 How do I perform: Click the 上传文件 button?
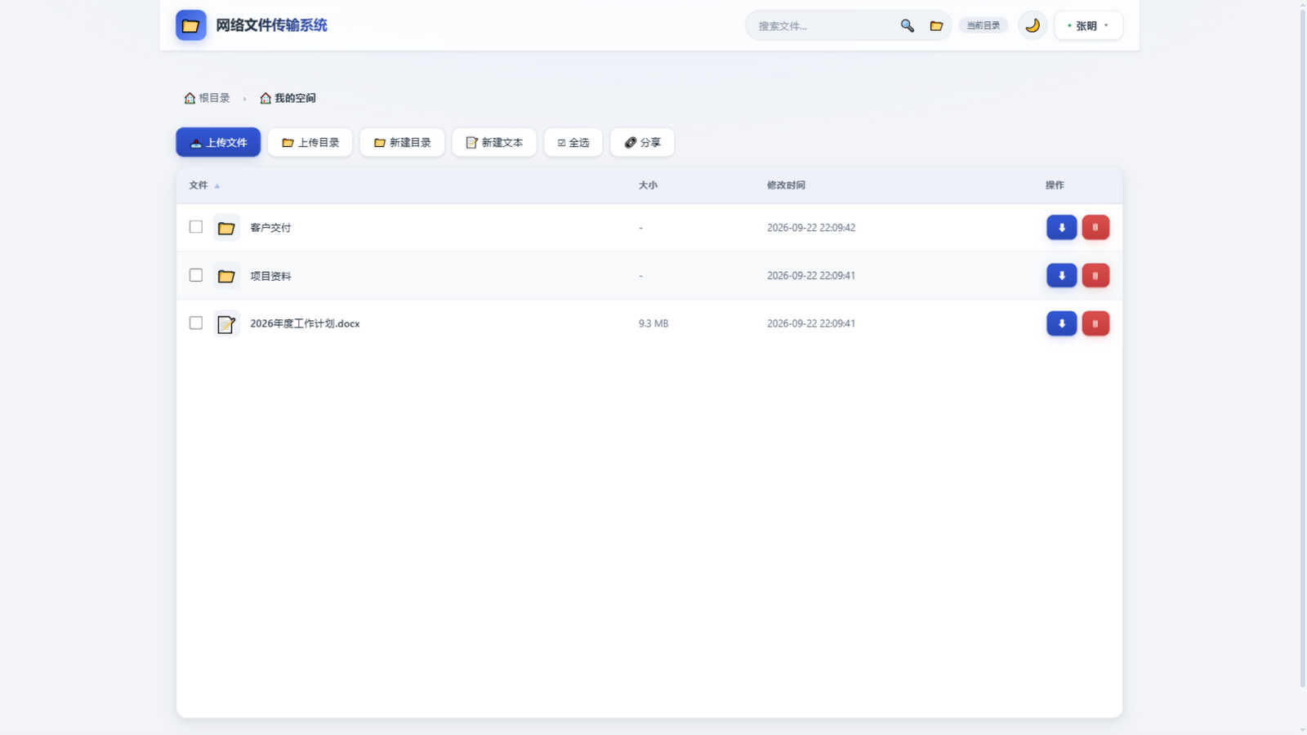pos(218,142)
